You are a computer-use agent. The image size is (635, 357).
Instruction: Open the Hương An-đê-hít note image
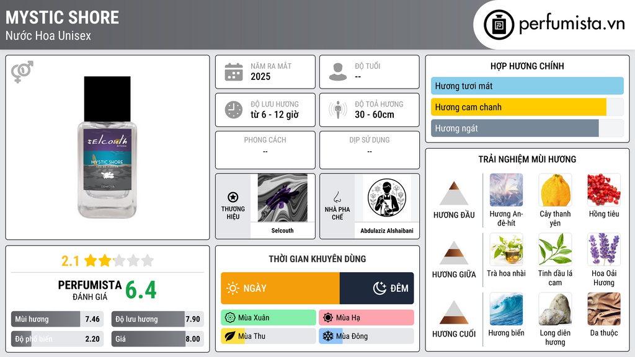click(506, 190)
